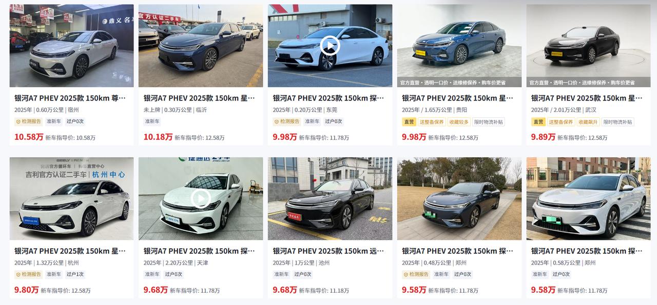Image resolution: width=657 pixels, height=305 pixels.
Task: Open the Linyi listing title priced 10.18万
Action: click(x=199, y=98)
